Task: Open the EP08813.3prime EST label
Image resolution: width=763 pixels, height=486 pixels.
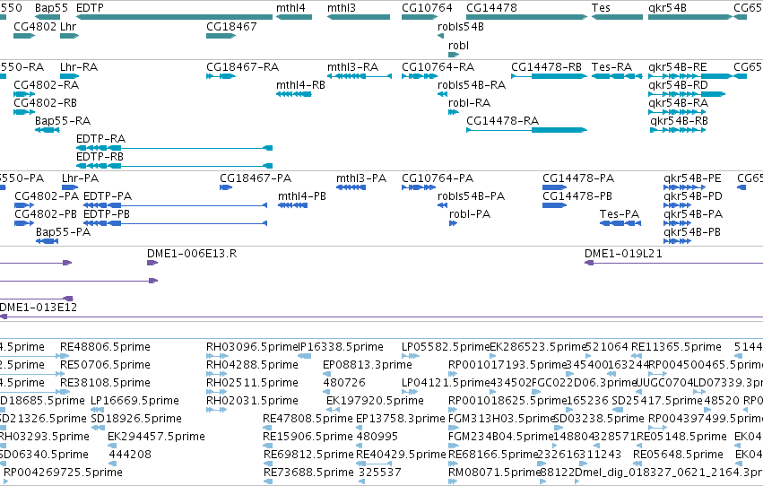Action: (x=368, y=365)
